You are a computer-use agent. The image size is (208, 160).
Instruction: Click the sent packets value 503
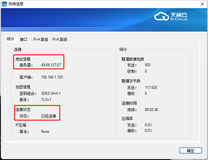pyautogui.click(x=148, y=65)
